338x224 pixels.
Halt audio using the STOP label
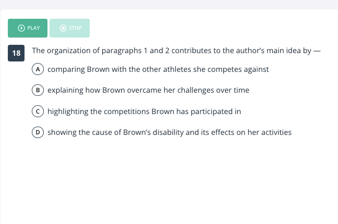[x=75, y=28]
